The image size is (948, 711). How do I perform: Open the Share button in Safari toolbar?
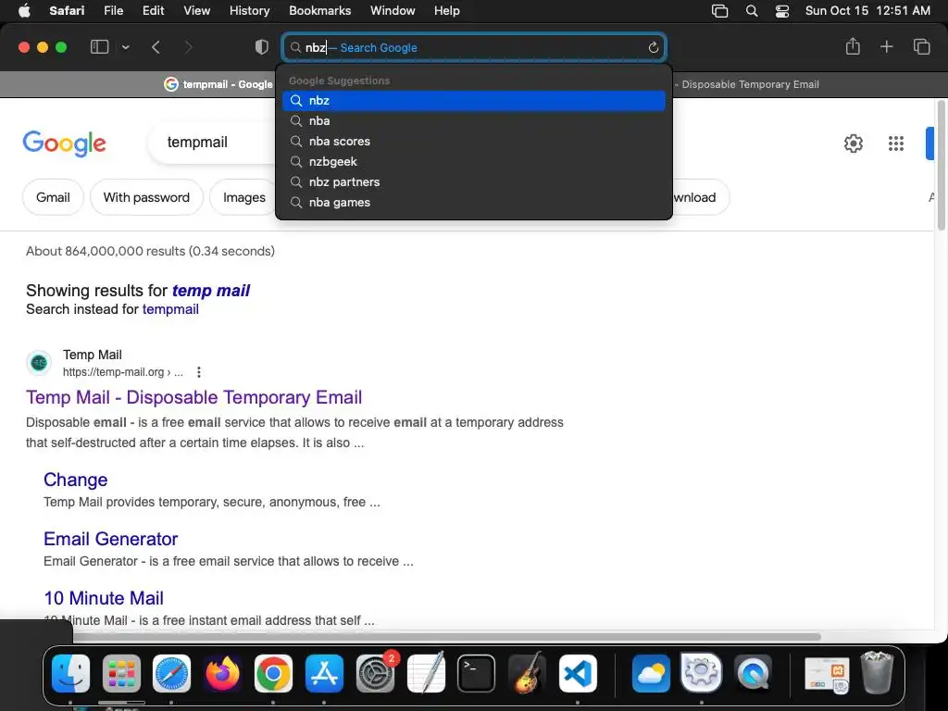point(853,46)
